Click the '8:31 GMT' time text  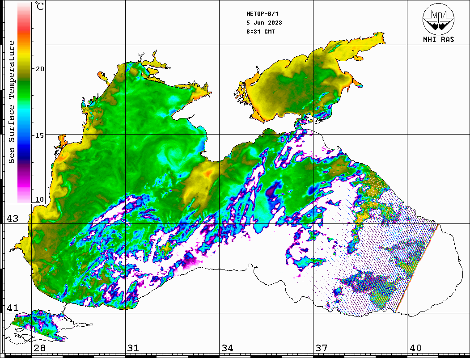pyautogui.click(x=260, y=31)
